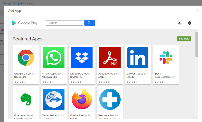Click the scrollbar up arrow
This screenshot has height=122, width=202.
[197, 31]
